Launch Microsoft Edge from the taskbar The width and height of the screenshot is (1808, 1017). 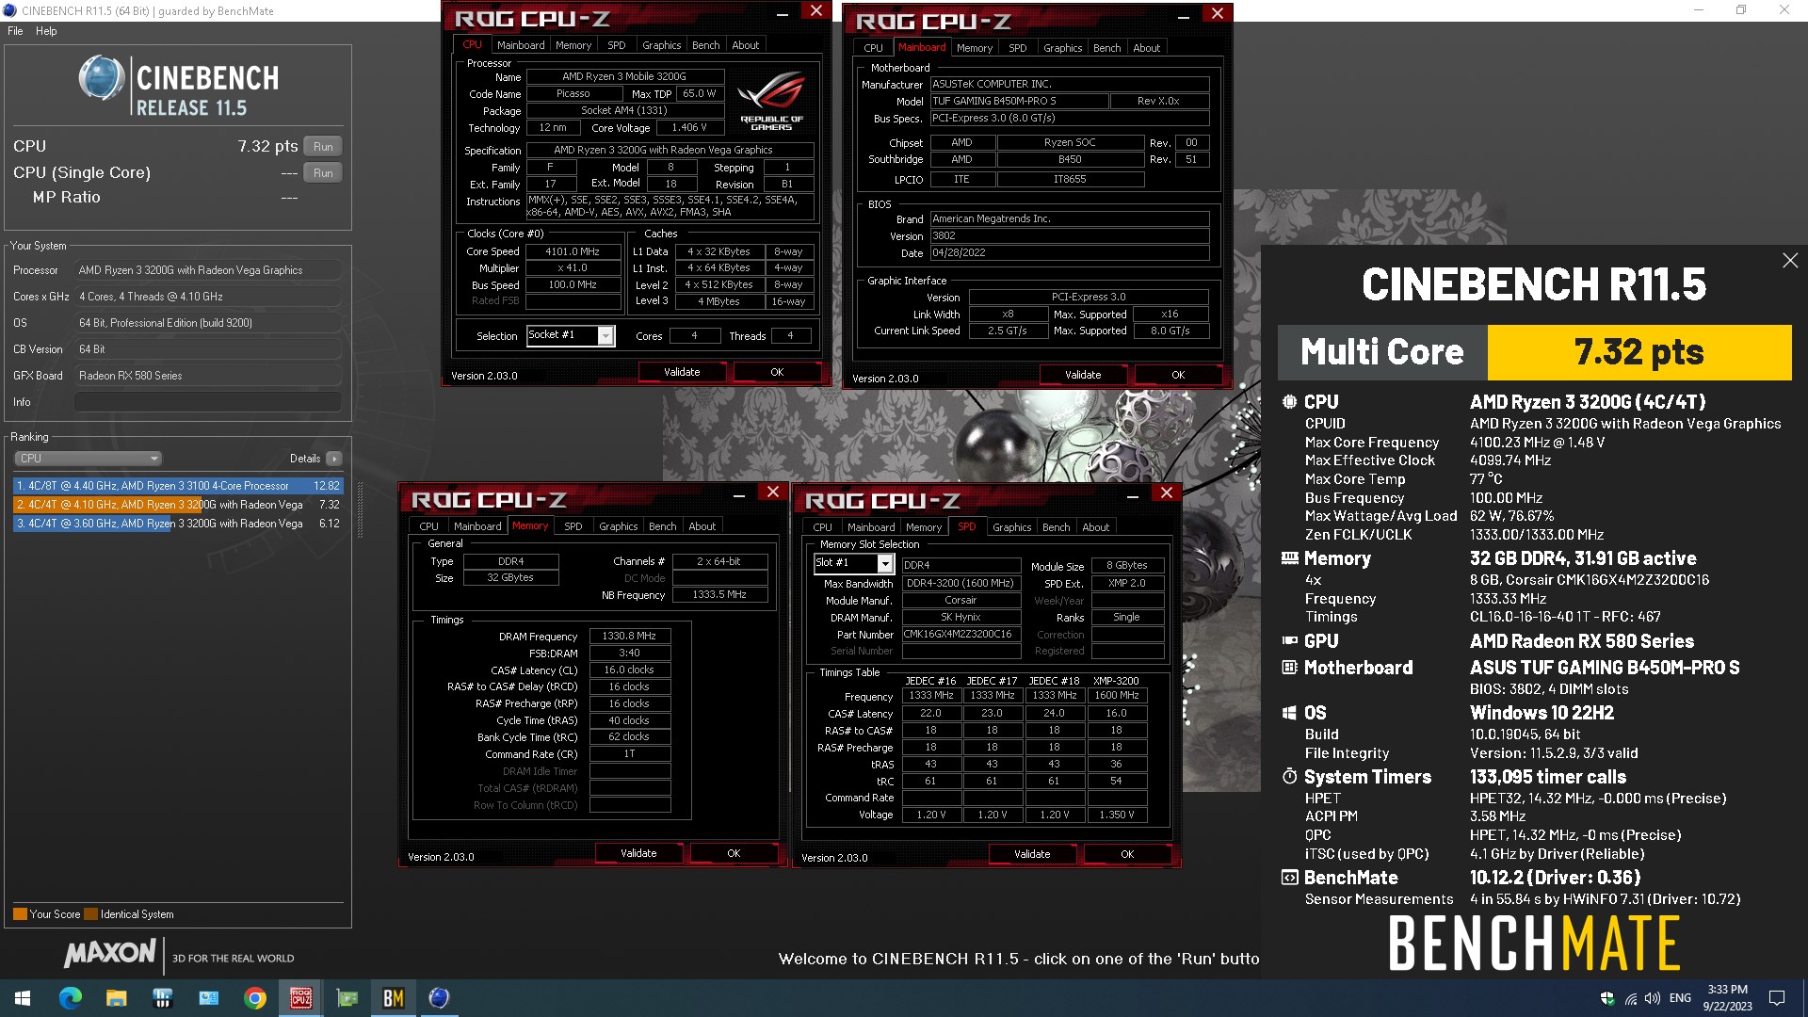click(x=70, y=998)
